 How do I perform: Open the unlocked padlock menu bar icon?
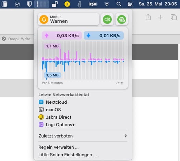coord(55,4)
